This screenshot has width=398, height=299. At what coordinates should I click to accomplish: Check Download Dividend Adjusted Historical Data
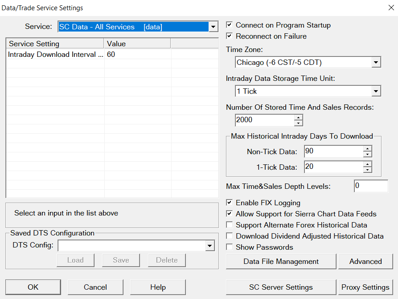click(x=229, y=236)
